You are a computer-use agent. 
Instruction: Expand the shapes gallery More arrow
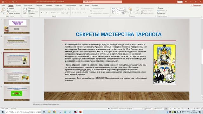pos(125,13)
